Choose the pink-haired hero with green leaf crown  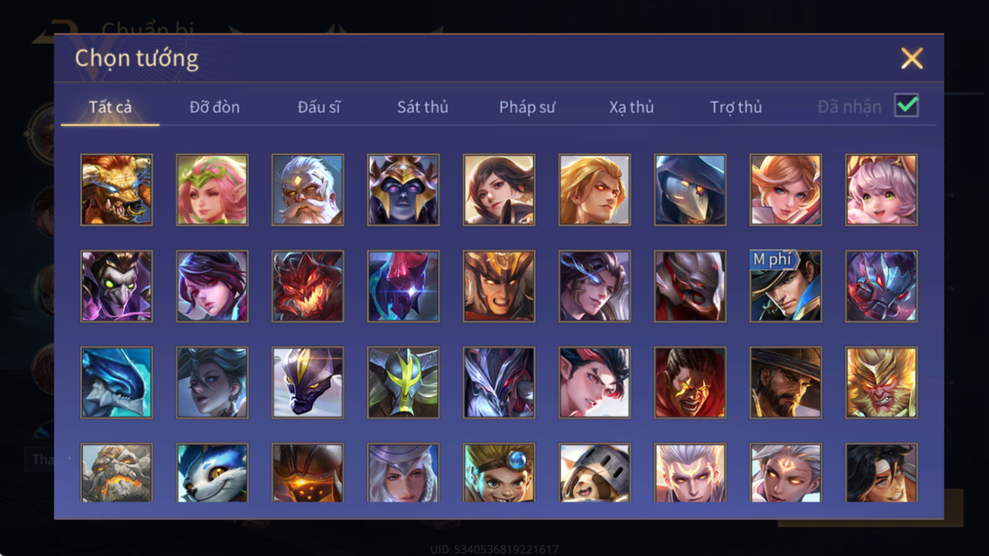(x=212, y=190)
